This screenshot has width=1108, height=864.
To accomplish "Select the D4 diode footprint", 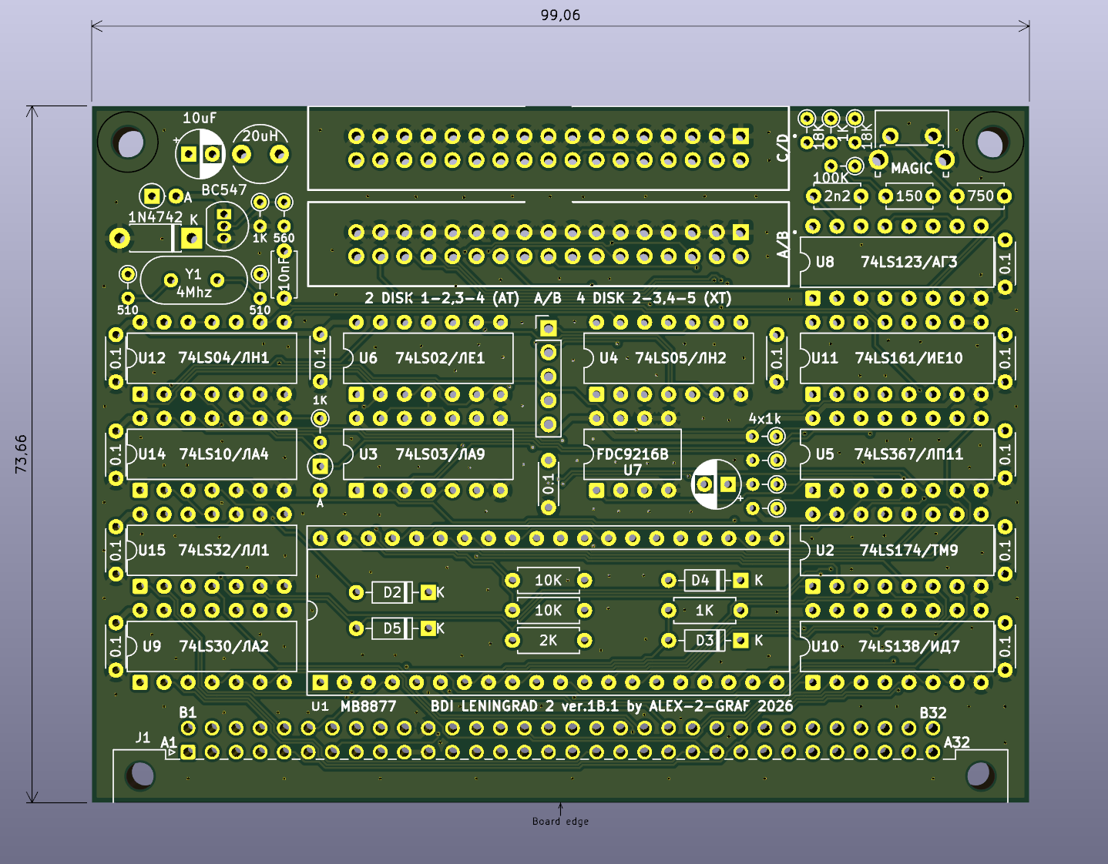I will tap(704, 580).
